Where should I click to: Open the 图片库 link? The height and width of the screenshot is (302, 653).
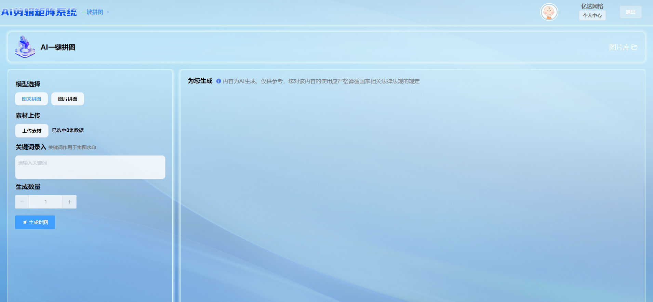click(x=619, y=47)
